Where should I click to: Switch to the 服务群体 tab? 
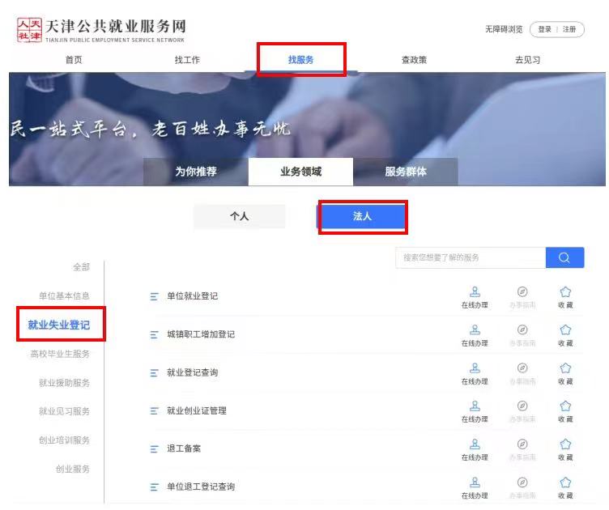point(406,172)
